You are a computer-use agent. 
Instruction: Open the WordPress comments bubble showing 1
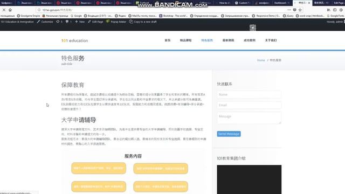[68, 22]
